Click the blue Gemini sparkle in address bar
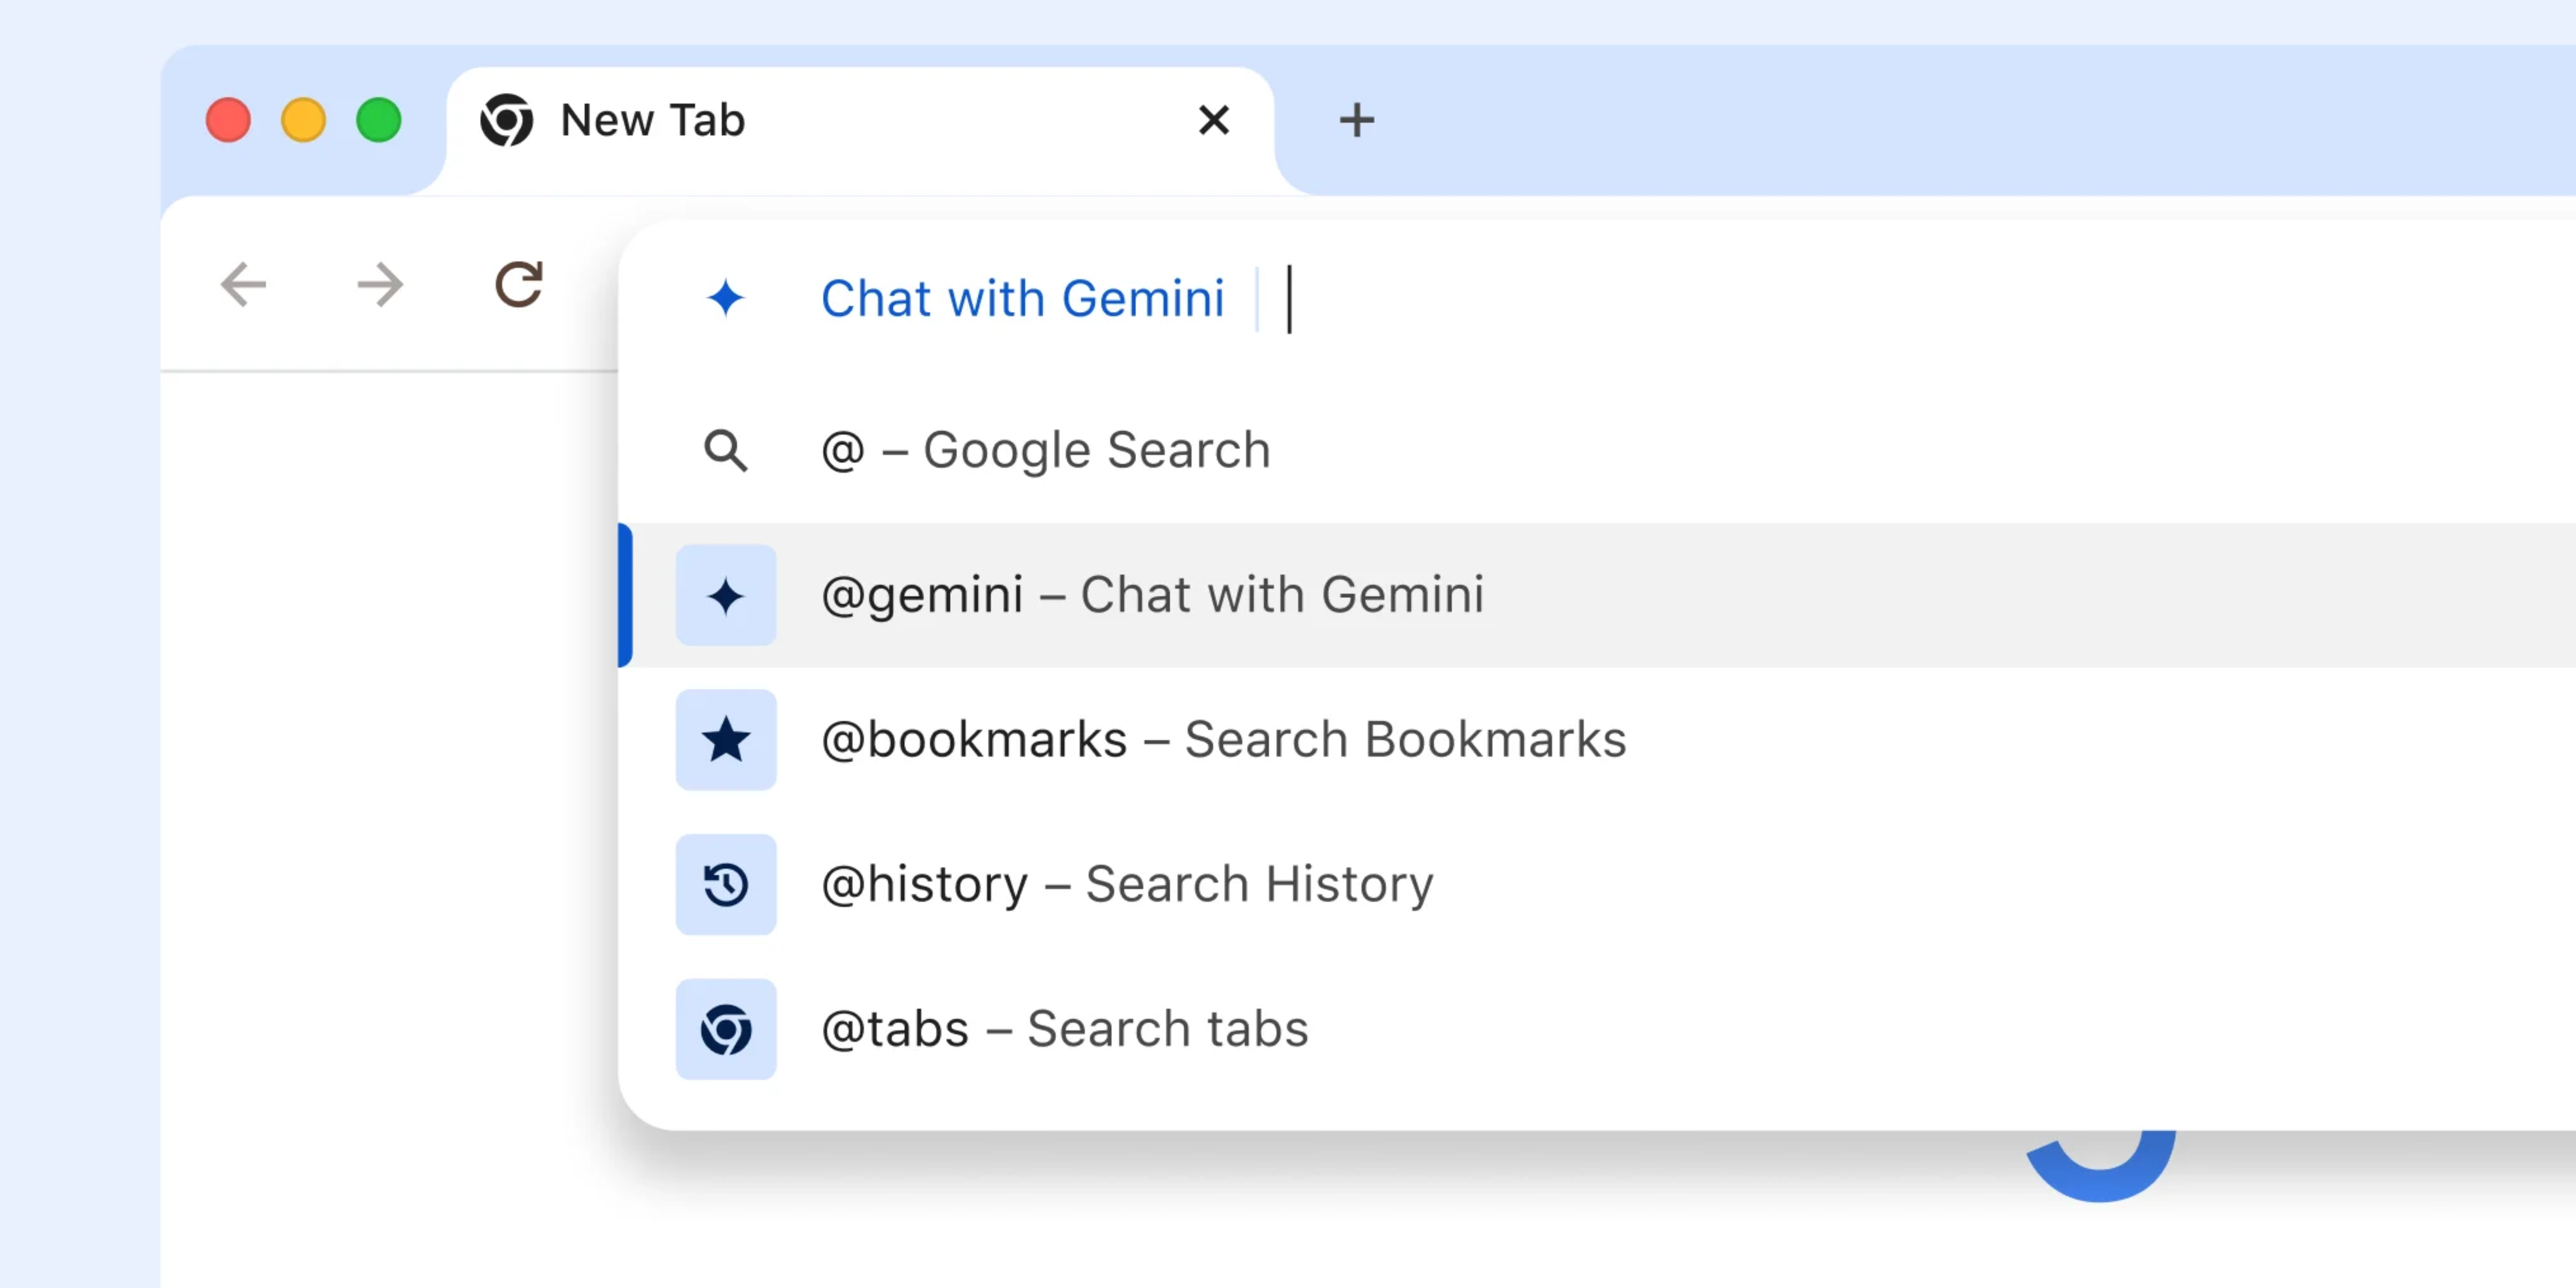This screenshot has width=2576, height=1288. [x=726, y=298]
